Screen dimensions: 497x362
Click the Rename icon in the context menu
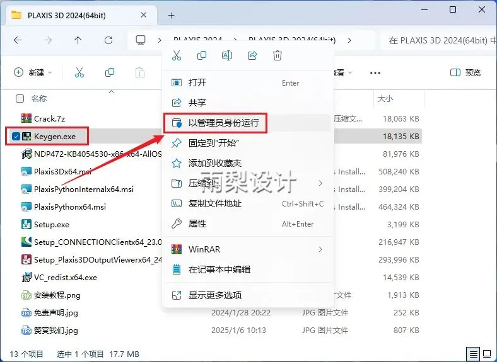(x=227, y=55)
